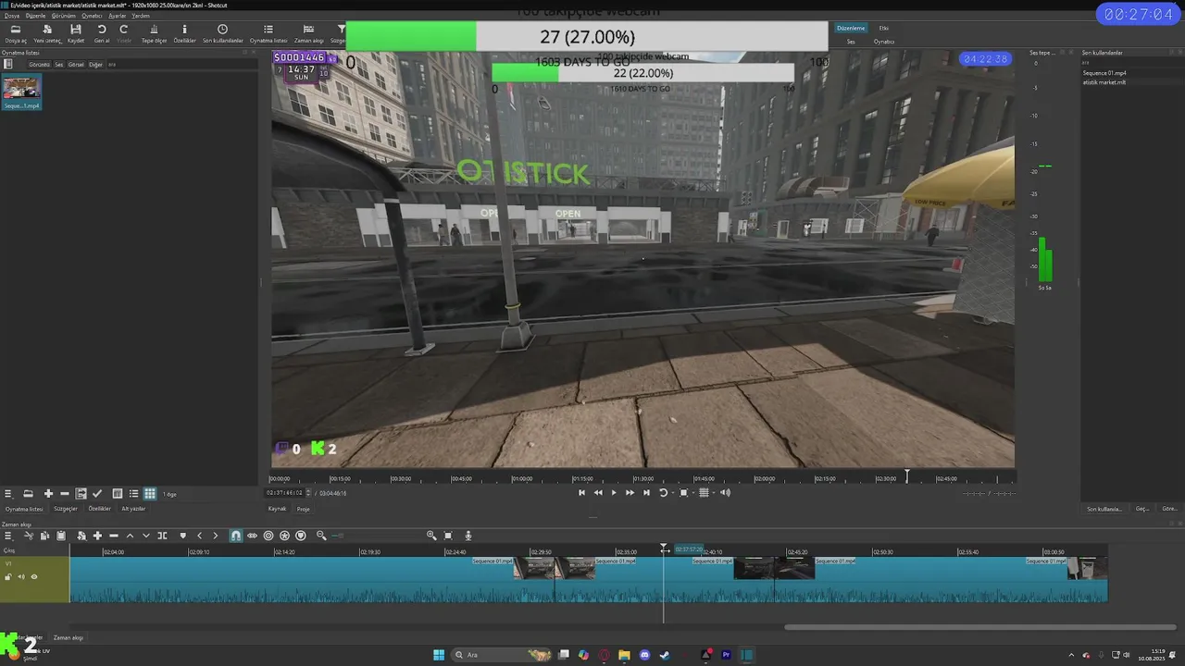This screenshot has height=666, width=1185.
Task: Play the video in the player
Action: (x=613, y=493)
